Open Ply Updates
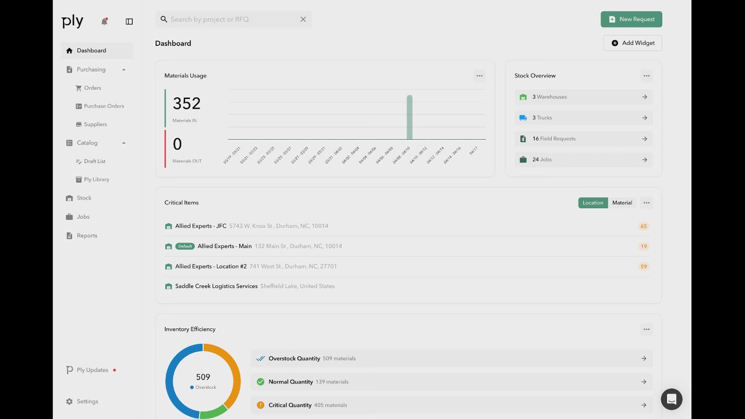The image size is (745, 419). [91, 370]
